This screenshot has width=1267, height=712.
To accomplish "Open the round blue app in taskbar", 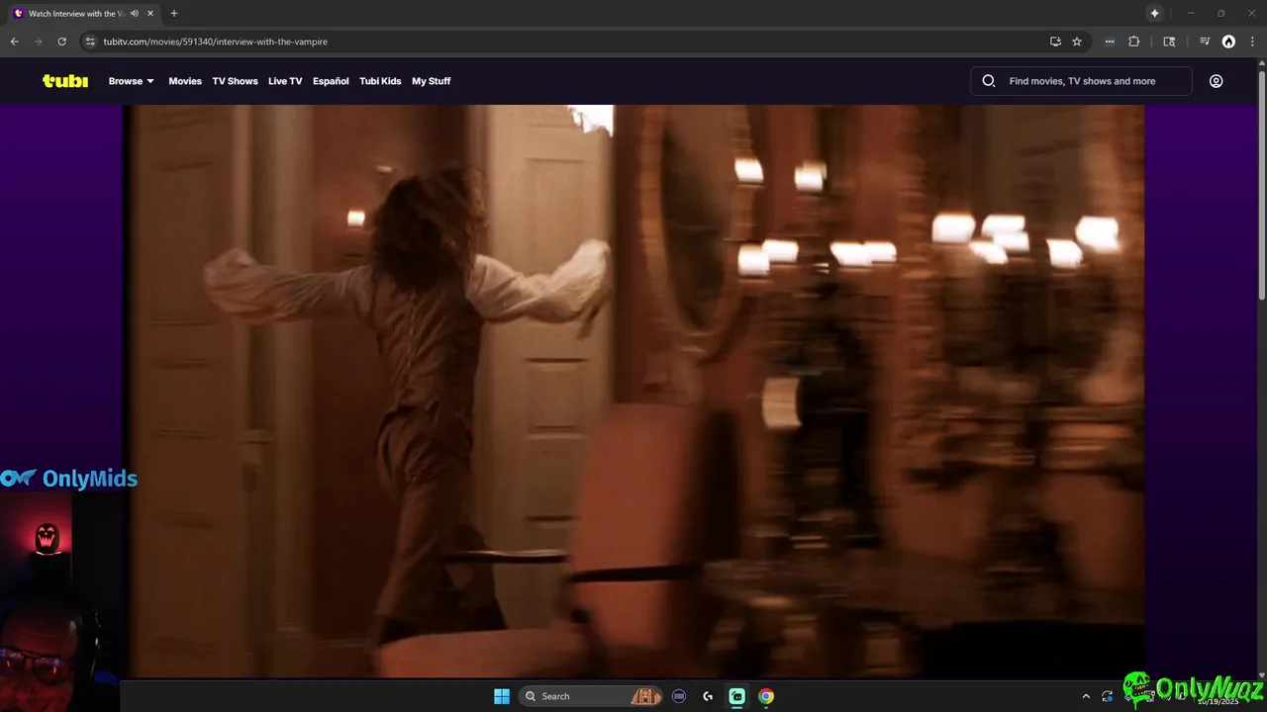I will coord(679,696).
